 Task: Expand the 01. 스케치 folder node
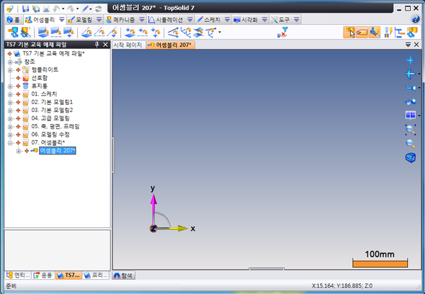click(10, 94)
